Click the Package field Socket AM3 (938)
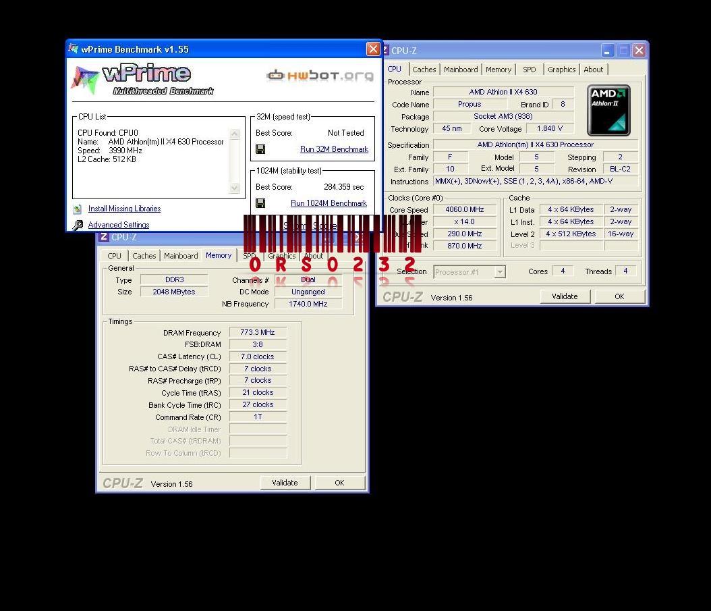 [x=503, y=116]
